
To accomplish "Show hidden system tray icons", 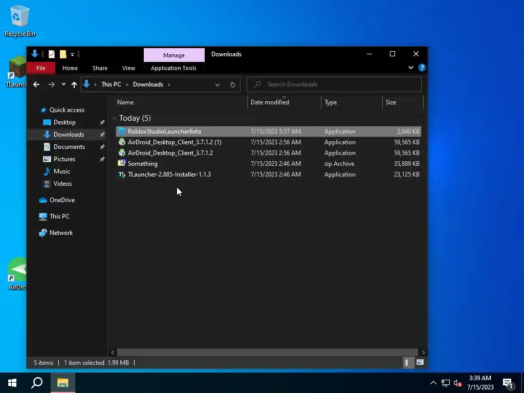I will tap(433, 383).
